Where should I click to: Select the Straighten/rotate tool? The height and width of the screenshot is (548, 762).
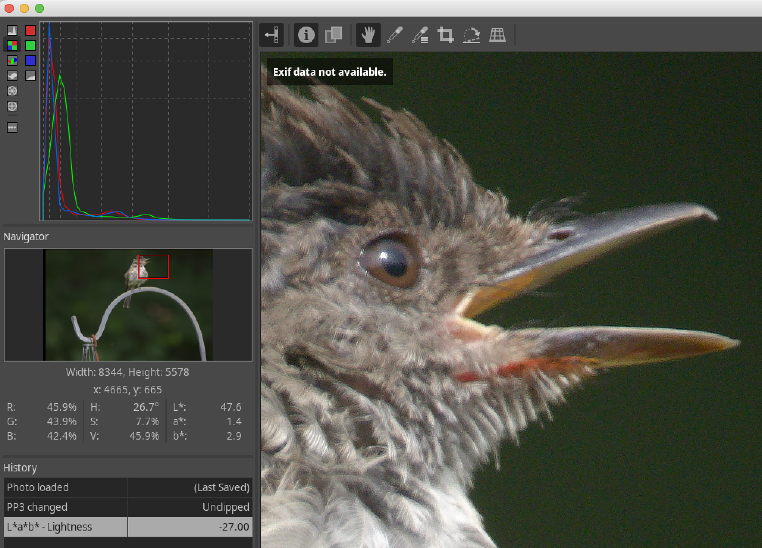coord(471,35)
